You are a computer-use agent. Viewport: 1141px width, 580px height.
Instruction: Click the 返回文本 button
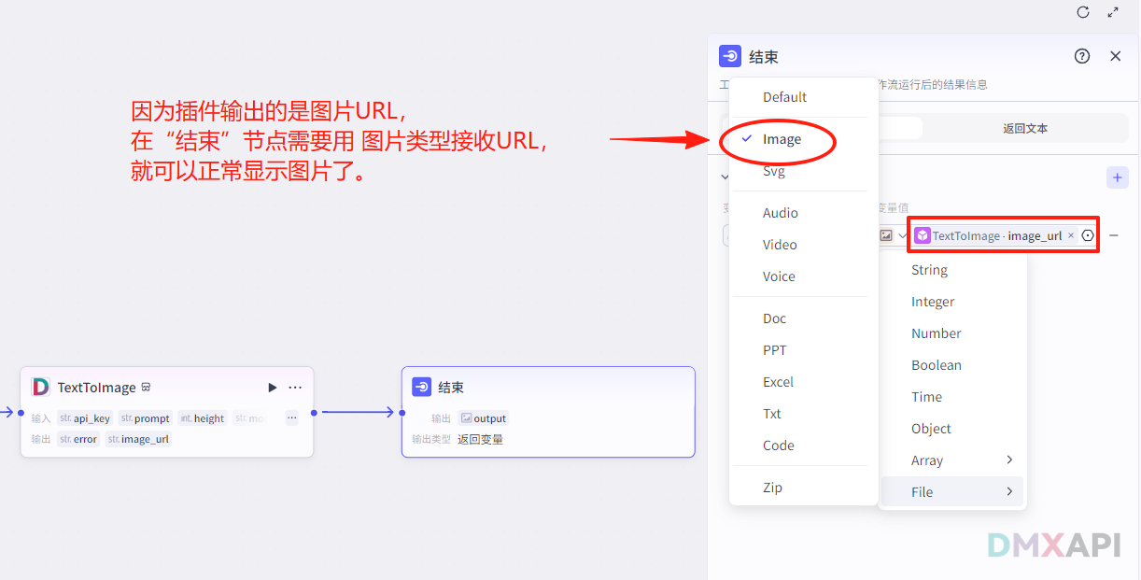click(x=1023, y=127)
